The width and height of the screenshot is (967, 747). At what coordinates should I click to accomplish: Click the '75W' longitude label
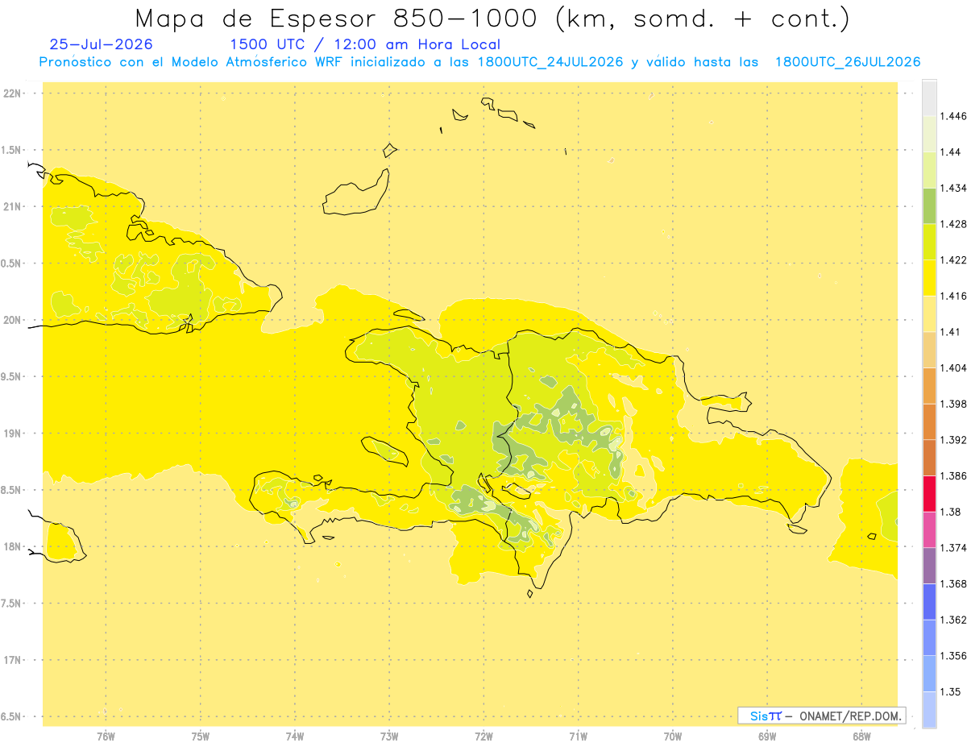tap(201, 736)
